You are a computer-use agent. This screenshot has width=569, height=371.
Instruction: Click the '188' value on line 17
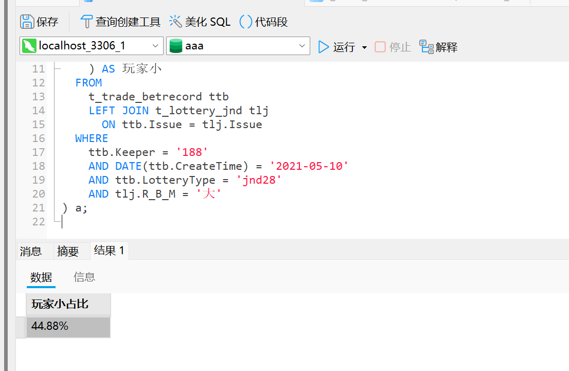tap(192, 152)
